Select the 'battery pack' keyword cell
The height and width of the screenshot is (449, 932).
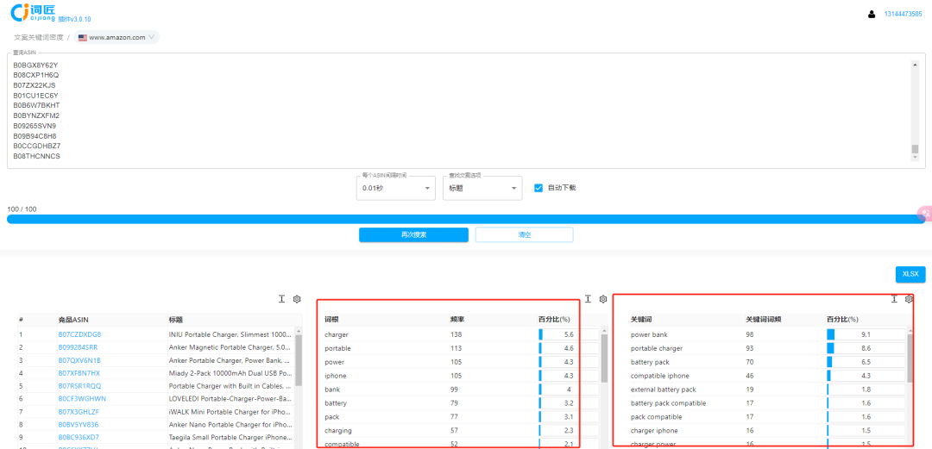650,362
